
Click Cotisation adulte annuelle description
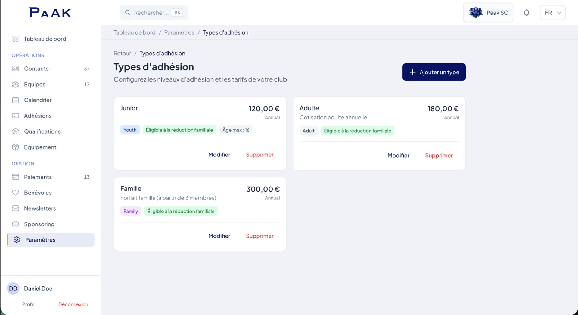[x=333, y=117]
